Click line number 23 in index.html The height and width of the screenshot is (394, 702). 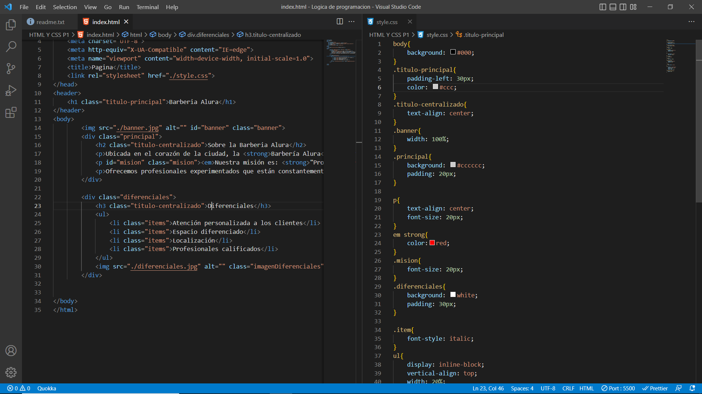pos(38,206)
